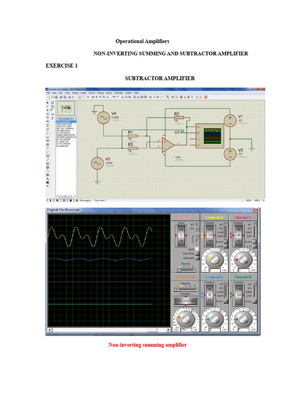Click the Channel A volts-per-division knob
The width and height of the screenshot is (308, 411).
point(215,260)
